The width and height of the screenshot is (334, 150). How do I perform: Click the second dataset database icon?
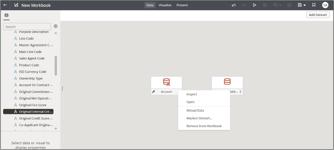point(227,82)
